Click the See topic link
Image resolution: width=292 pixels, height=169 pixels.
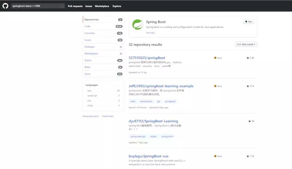pos(150,33)
